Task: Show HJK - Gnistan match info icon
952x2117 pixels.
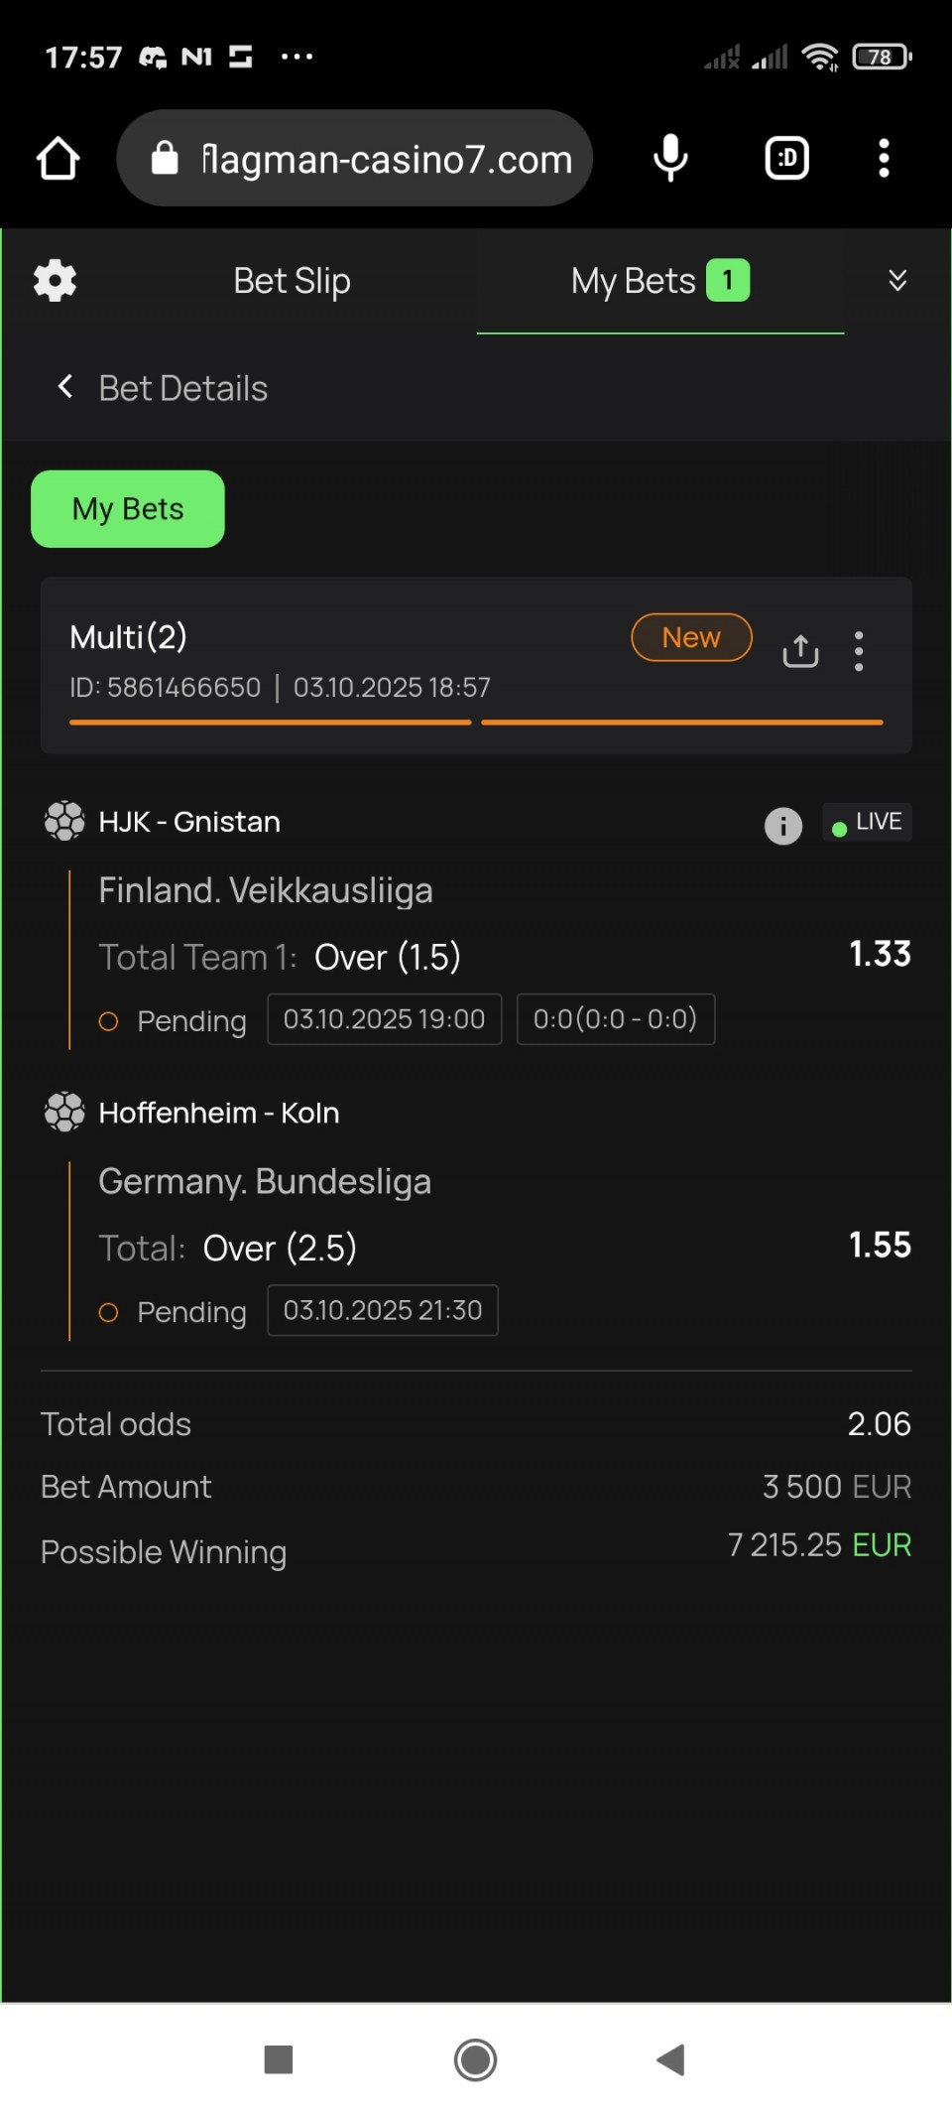Action: click(x=782, y=825)
